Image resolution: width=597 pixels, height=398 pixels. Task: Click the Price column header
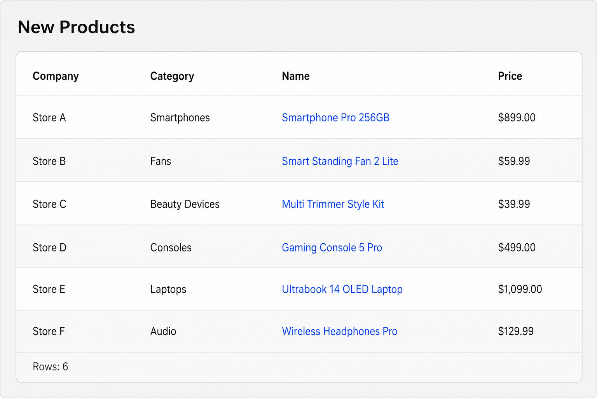tap(510, 76)
